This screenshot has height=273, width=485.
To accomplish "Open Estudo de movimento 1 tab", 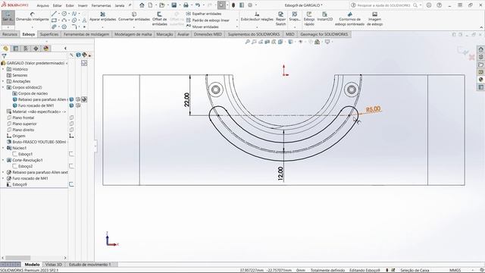I will (x=89, y=265).
